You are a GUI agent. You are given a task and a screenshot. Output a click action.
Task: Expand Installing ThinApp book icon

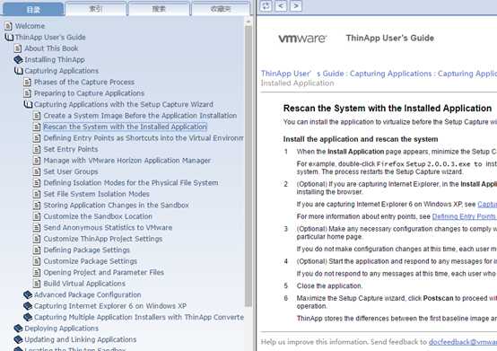coord(18,59)
